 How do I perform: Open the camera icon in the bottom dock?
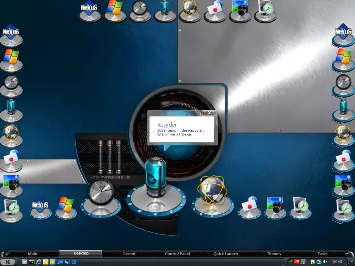tap(275, 208)
